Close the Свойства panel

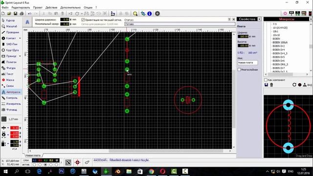coord(259,19)
